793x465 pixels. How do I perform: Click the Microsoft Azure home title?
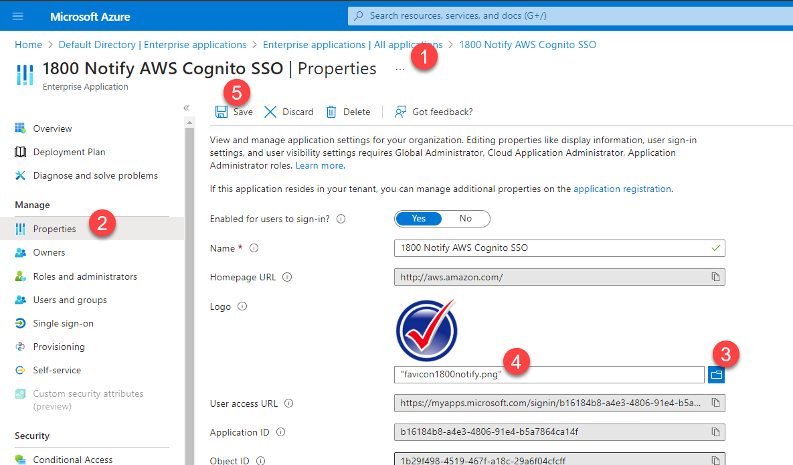90,17
